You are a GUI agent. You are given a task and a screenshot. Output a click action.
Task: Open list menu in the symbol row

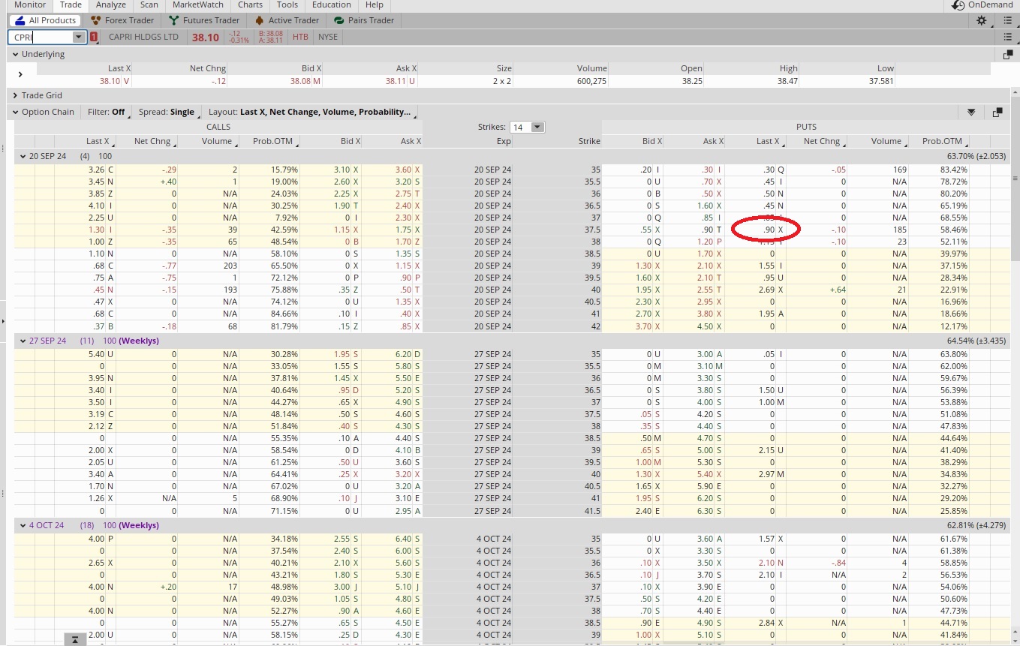pyautogui.click(x=1008, y=37)
